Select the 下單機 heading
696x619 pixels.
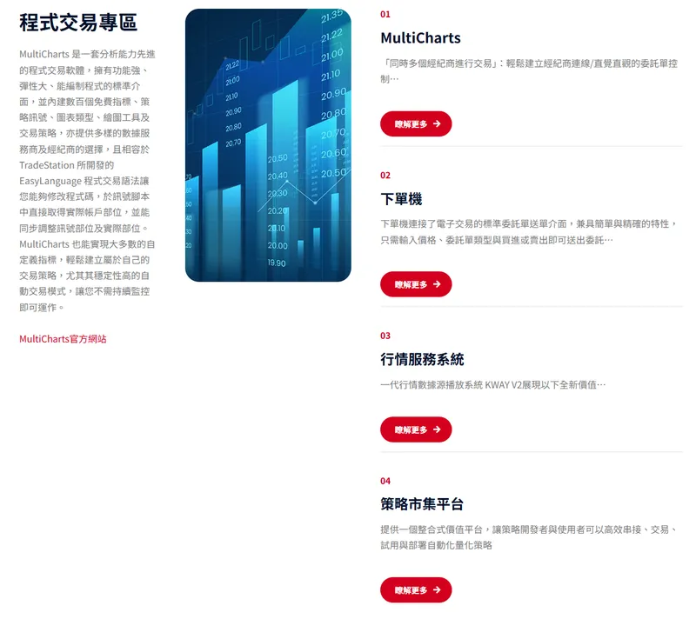pyautogui.click(x=401, y=199)
